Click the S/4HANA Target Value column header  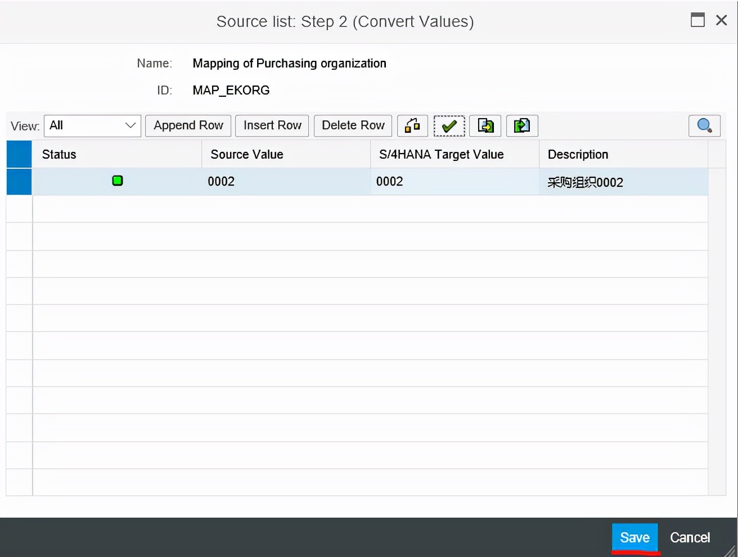point(454,154)
